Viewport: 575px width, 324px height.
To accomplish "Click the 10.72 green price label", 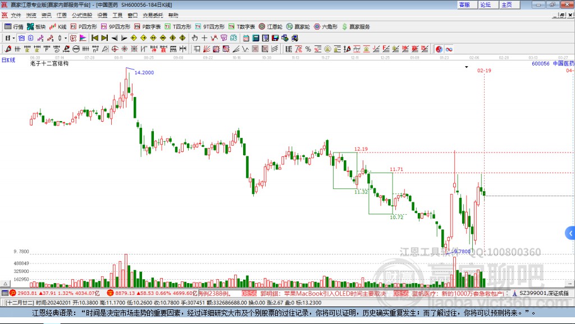I will [x=396, y=217].
